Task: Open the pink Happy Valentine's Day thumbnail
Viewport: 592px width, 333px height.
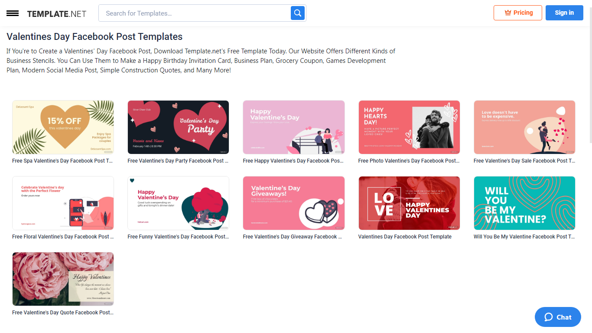Action: coord(293,127)
